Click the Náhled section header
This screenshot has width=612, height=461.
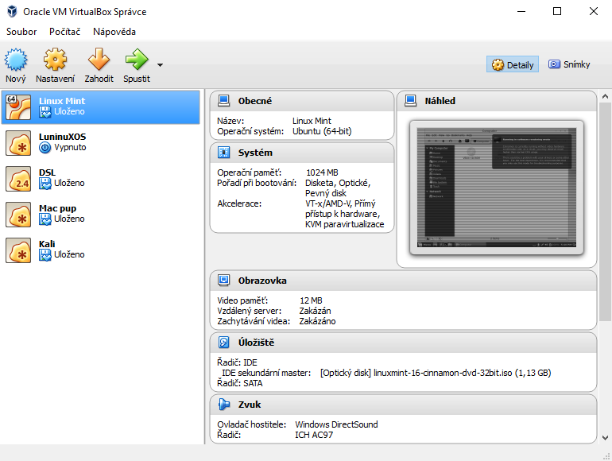[440, 101]
